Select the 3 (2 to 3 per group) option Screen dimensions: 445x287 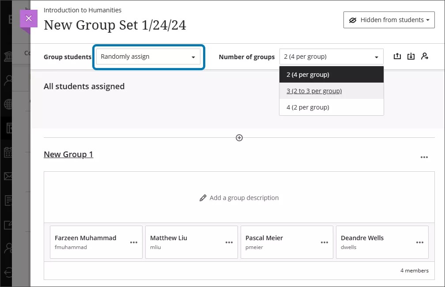click(314, 91)
